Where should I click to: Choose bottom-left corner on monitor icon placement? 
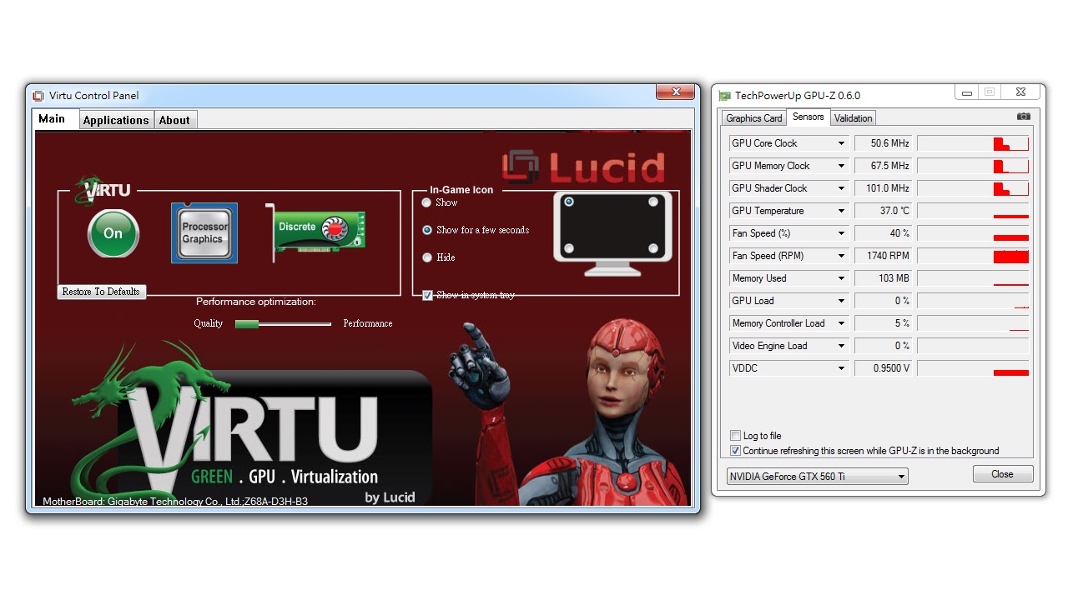point(569,248)
